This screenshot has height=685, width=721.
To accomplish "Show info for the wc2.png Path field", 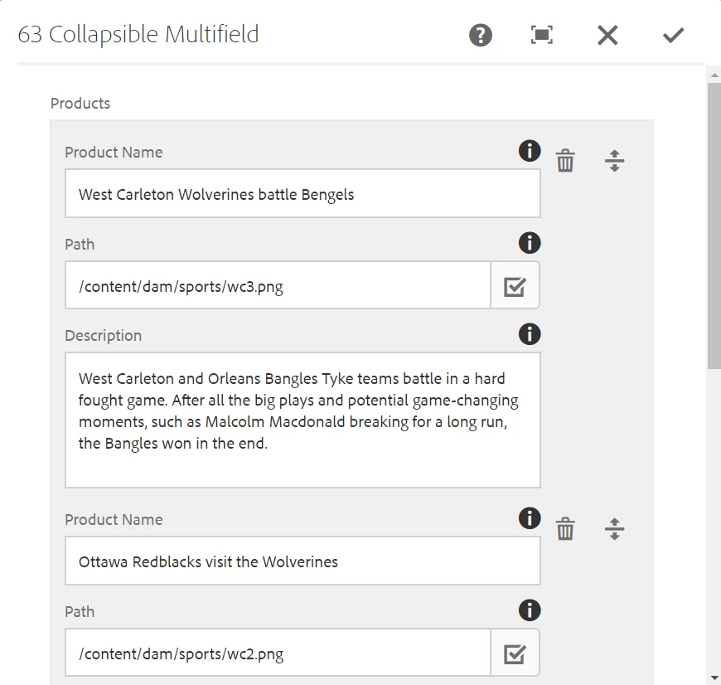I will pyautogui.click(x=529, y=610).
